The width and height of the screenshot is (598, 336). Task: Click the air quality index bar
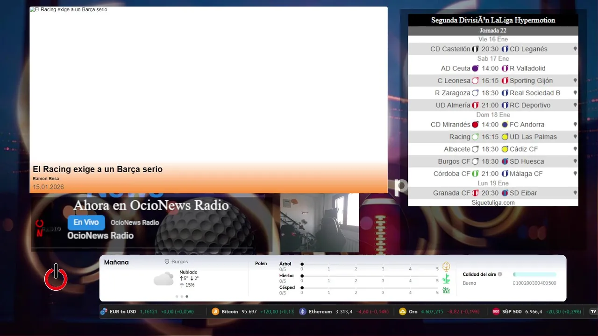pos(534,274)
